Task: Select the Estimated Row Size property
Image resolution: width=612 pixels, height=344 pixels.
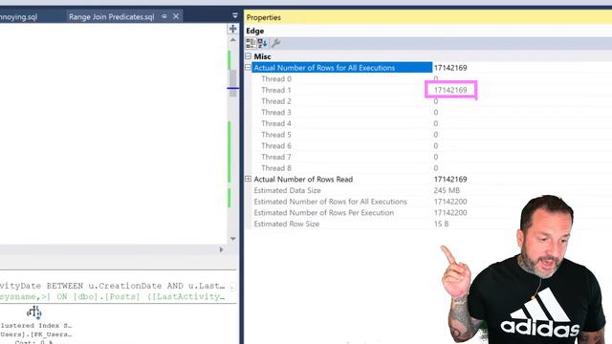Action: (x=287, y=224)
